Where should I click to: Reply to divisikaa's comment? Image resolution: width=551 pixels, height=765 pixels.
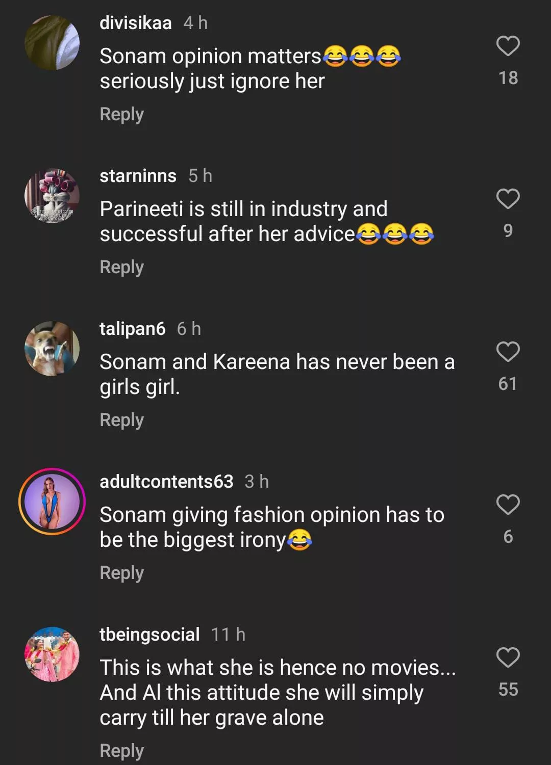pyautogui.click(x=121, y=114)
